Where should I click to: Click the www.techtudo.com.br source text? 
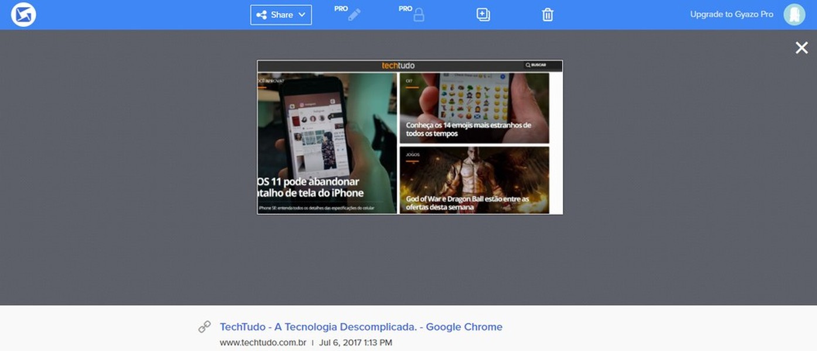[263, 343]
